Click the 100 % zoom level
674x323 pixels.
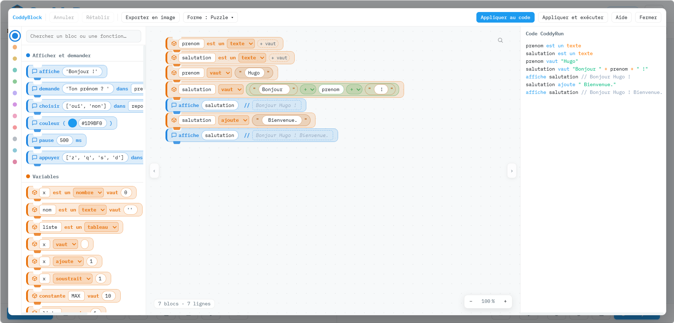click(x=488, y=301)
